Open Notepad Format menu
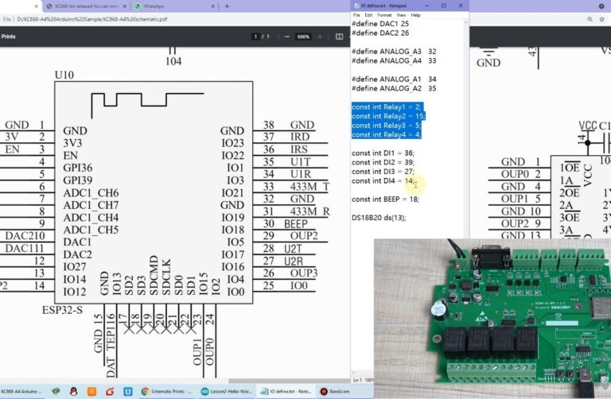 [x=384, y=15]
